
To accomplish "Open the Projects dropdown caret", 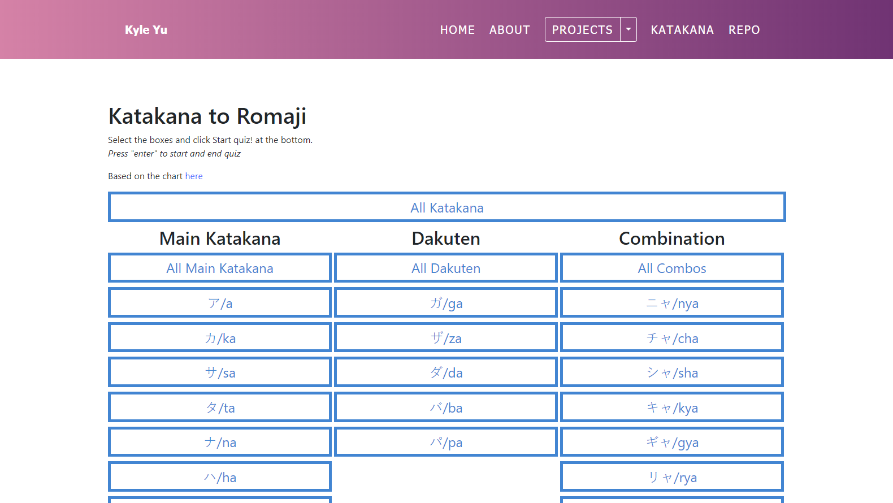I will tap(628, 29).
